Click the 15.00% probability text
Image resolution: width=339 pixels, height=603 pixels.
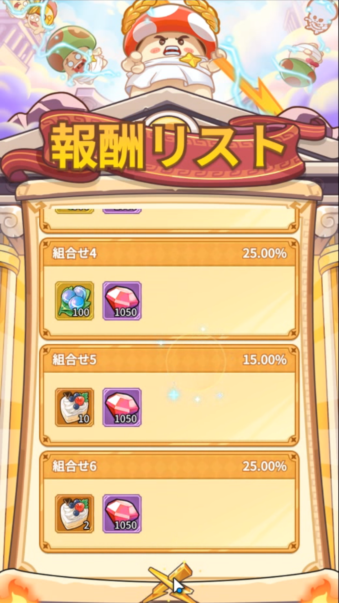(265, 360)
